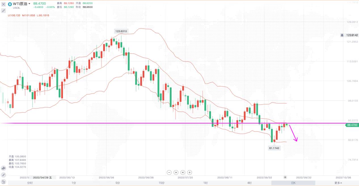Click the price alert bell icon
Image resolution: width=359 pixels, height=186 pixels.
342,35
